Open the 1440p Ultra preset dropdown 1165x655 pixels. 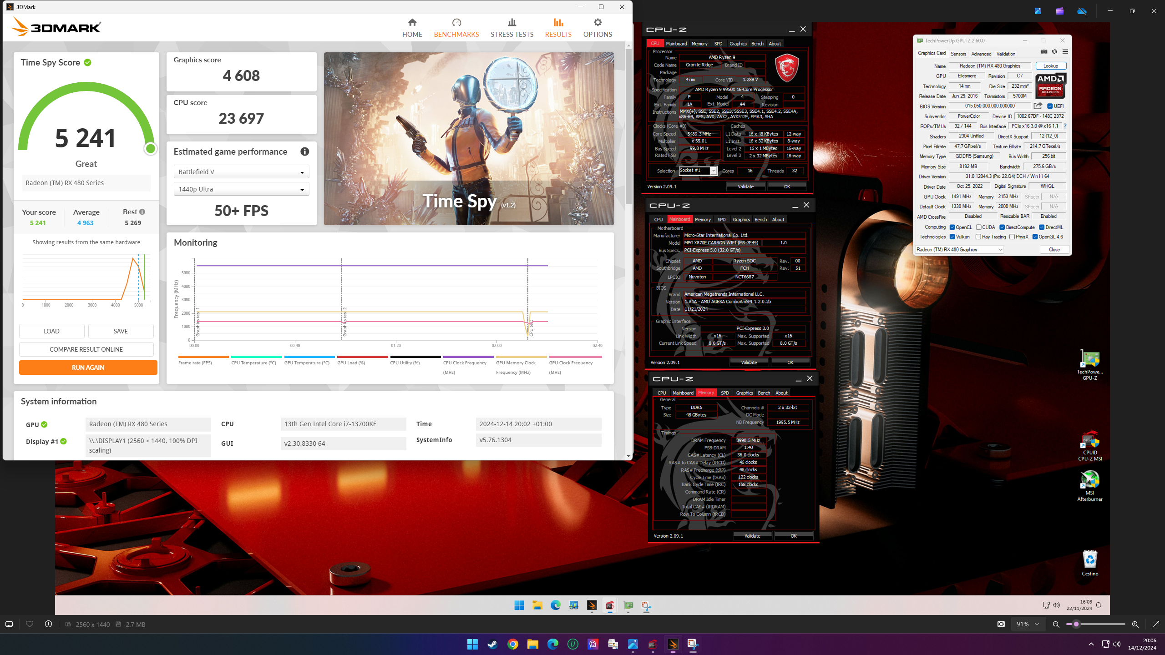[241, 189]
